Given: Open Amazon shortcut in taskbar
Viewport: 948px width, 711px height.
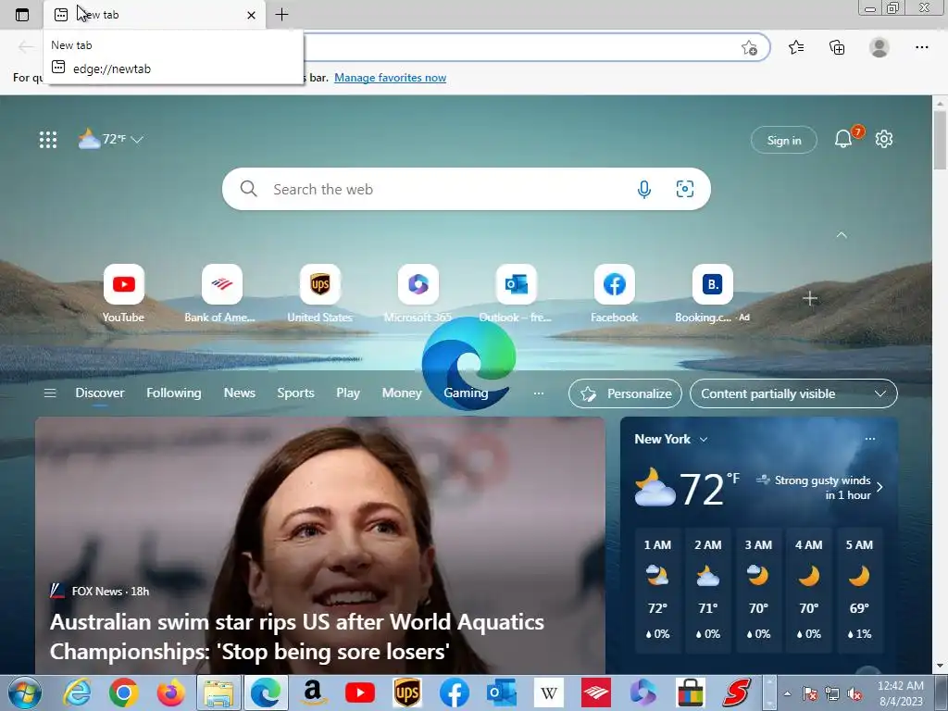Looking at the screenshot, I should pos(313,692).
